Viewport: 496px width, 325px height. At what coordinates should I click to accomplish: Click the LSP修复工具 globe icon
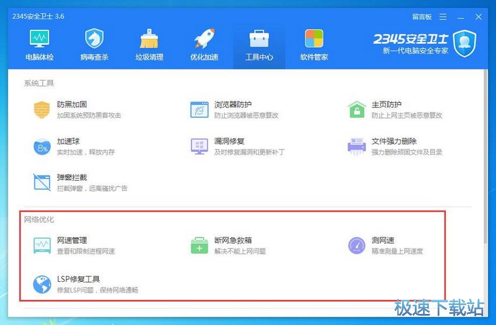42,284
